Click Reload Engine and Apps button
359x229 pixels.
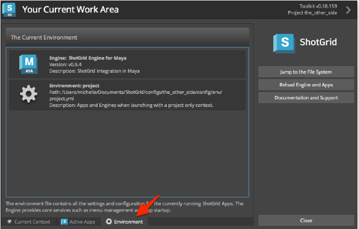[x=306, y=85]
